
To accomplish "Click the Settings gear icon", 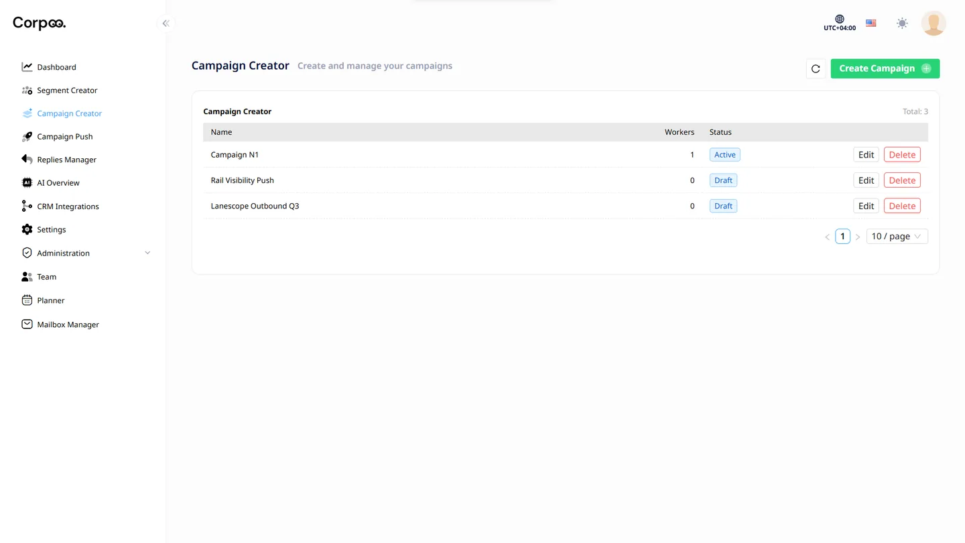I will click(x=27, y=229).
